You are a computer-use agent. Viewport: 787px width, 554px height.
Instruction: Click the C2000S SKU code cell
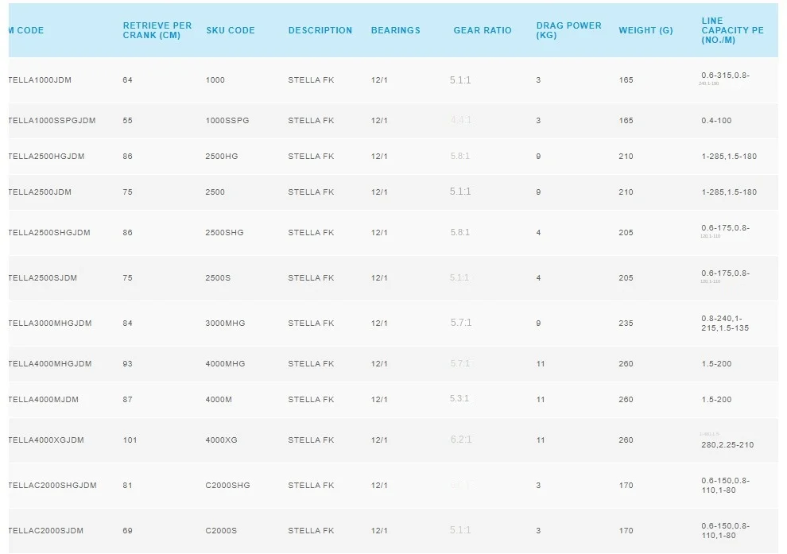click(x=221, y=531)
